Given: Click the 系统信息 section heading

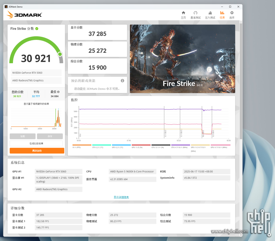Looking at the screenshot, I should pos(17,163).
